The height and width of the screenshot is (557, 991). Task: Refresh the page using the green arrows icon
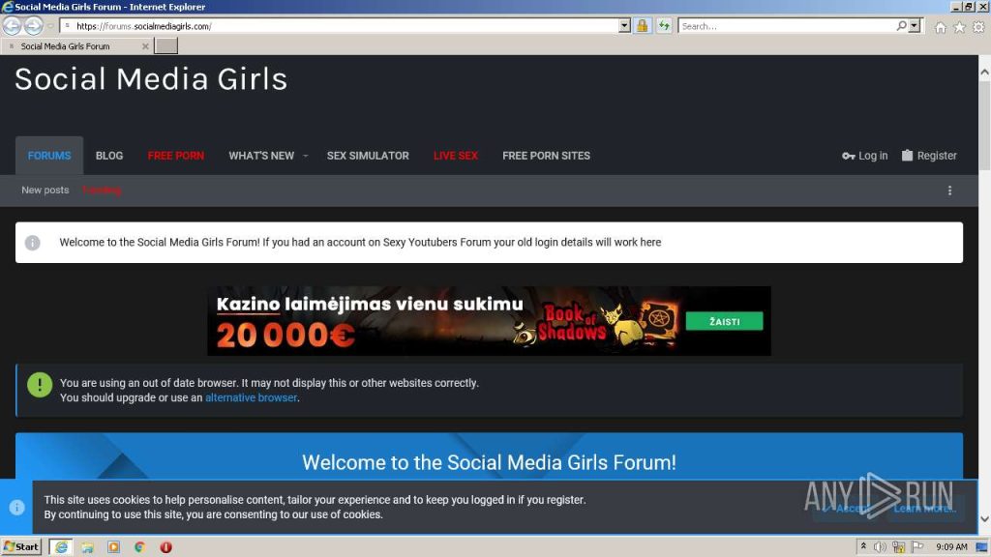point(664,26)
